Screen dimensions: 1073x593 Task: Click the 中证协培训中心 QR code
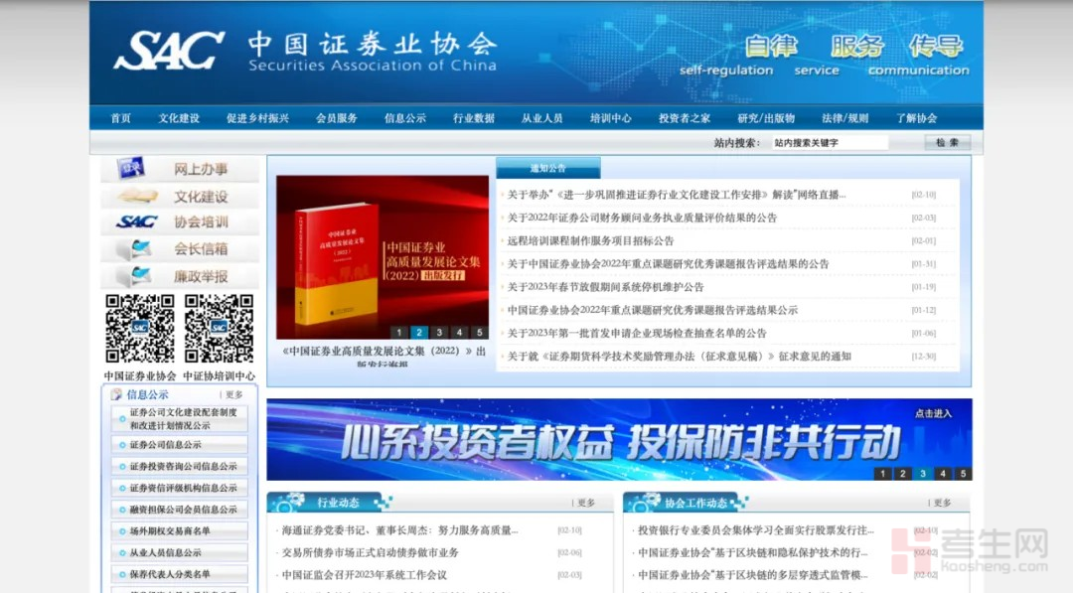click(219, 329)
